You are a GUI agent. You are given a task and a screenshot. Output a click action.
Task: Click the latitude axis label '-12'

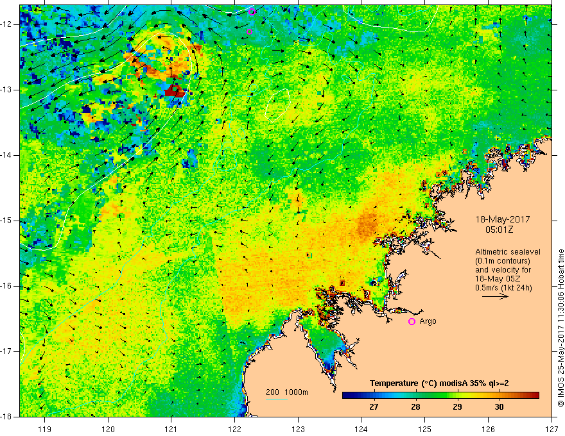point(6,24)
